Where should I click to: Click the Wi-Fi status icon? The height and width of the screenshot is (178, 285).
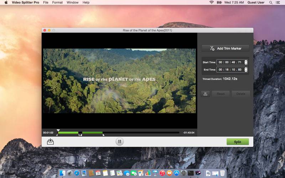point(211,2)
